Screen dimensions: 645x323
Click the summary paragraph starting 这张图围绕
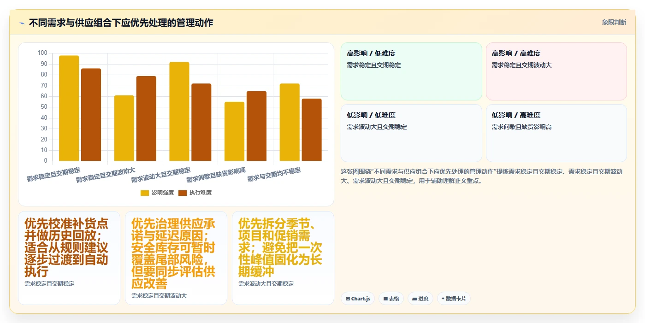[482, 176]
